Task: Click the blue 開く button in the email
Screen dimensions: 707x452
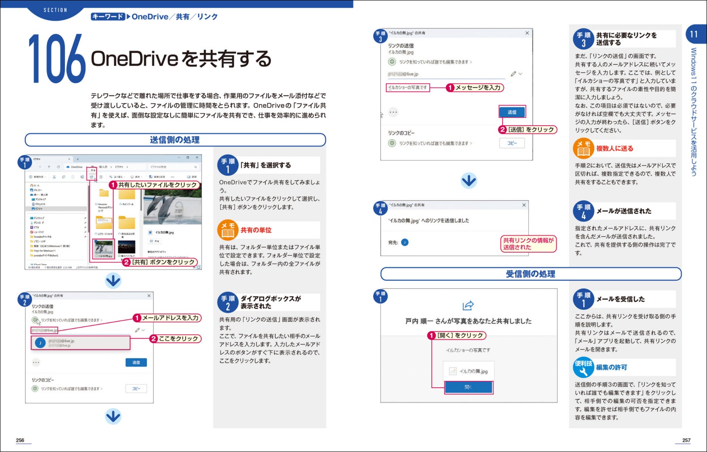Action: 468,387
